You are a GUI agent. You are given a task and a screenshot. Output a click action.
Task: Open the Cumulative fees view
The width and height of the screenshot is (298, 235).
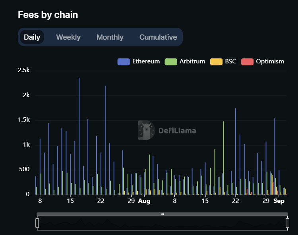click(x=158, y=37)
